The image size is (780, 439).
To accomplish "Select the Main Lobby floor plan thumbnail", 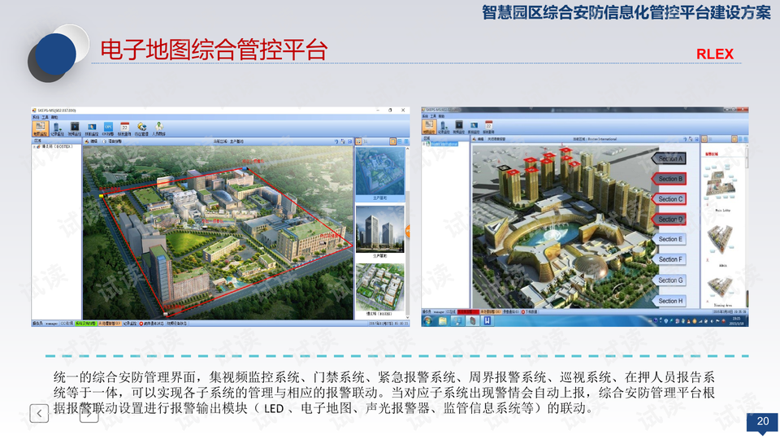I will pos(721,189).
